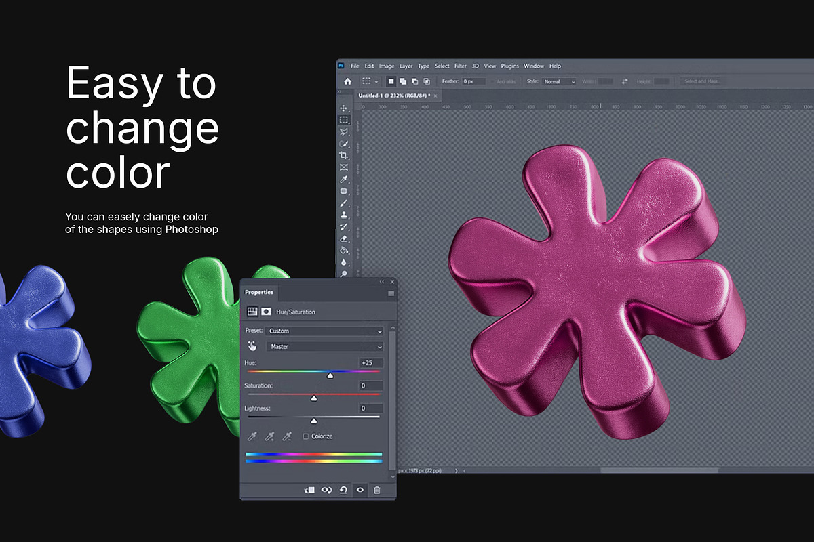Open the Preset Custom dropdown

326,331
